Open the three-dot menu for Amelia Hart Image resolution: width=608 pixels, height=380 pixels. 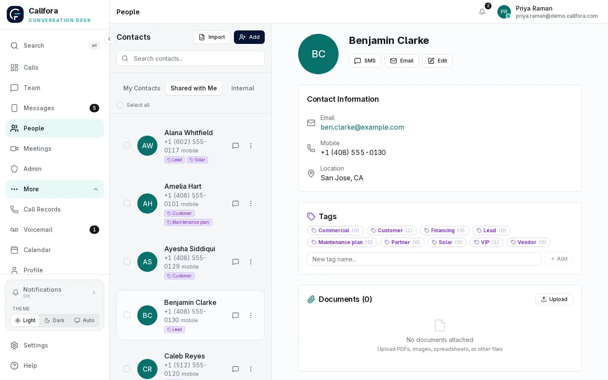(251, 204)
